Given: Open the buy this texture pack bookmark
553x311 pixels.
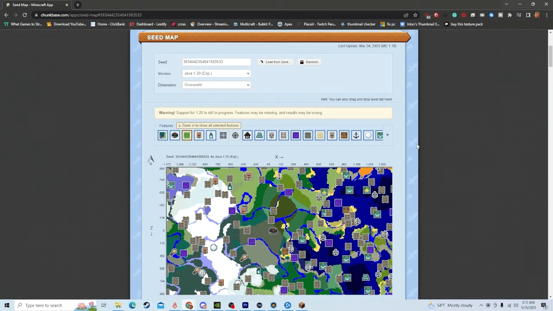Looking at the screenshot, I should [463, 24].
